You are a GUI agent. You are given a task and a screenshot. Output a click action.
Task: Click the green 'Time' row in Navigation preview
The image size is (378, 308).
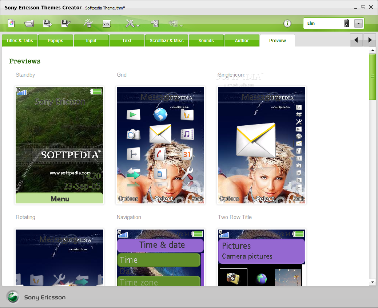tap(159, 260)
